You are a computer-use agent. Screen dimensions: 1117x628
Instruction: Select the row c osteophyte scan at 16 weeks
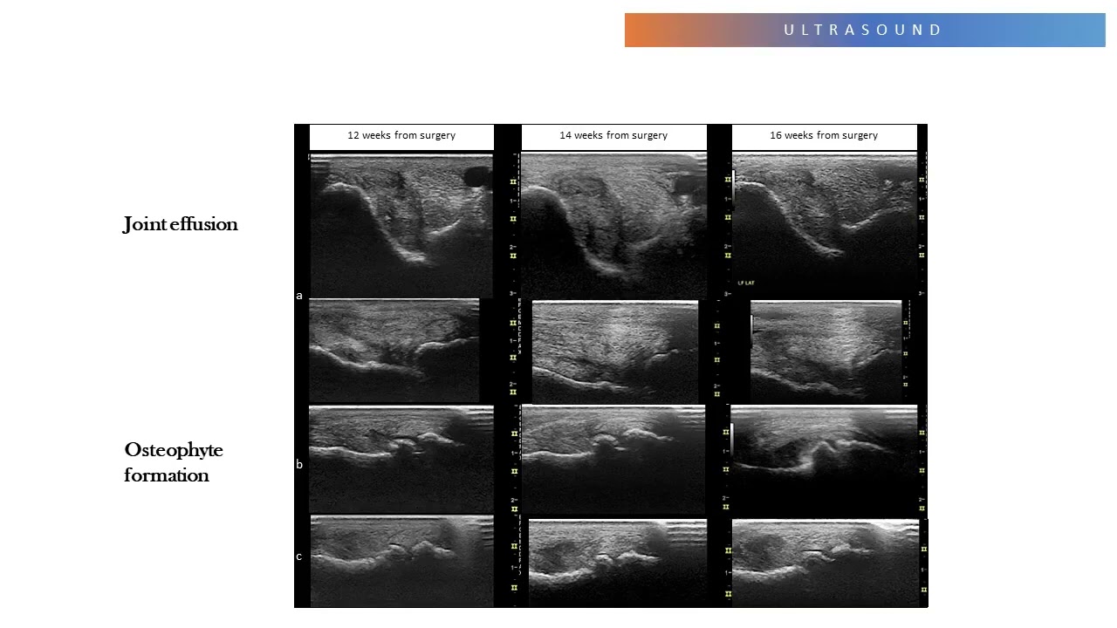[826, 563]
